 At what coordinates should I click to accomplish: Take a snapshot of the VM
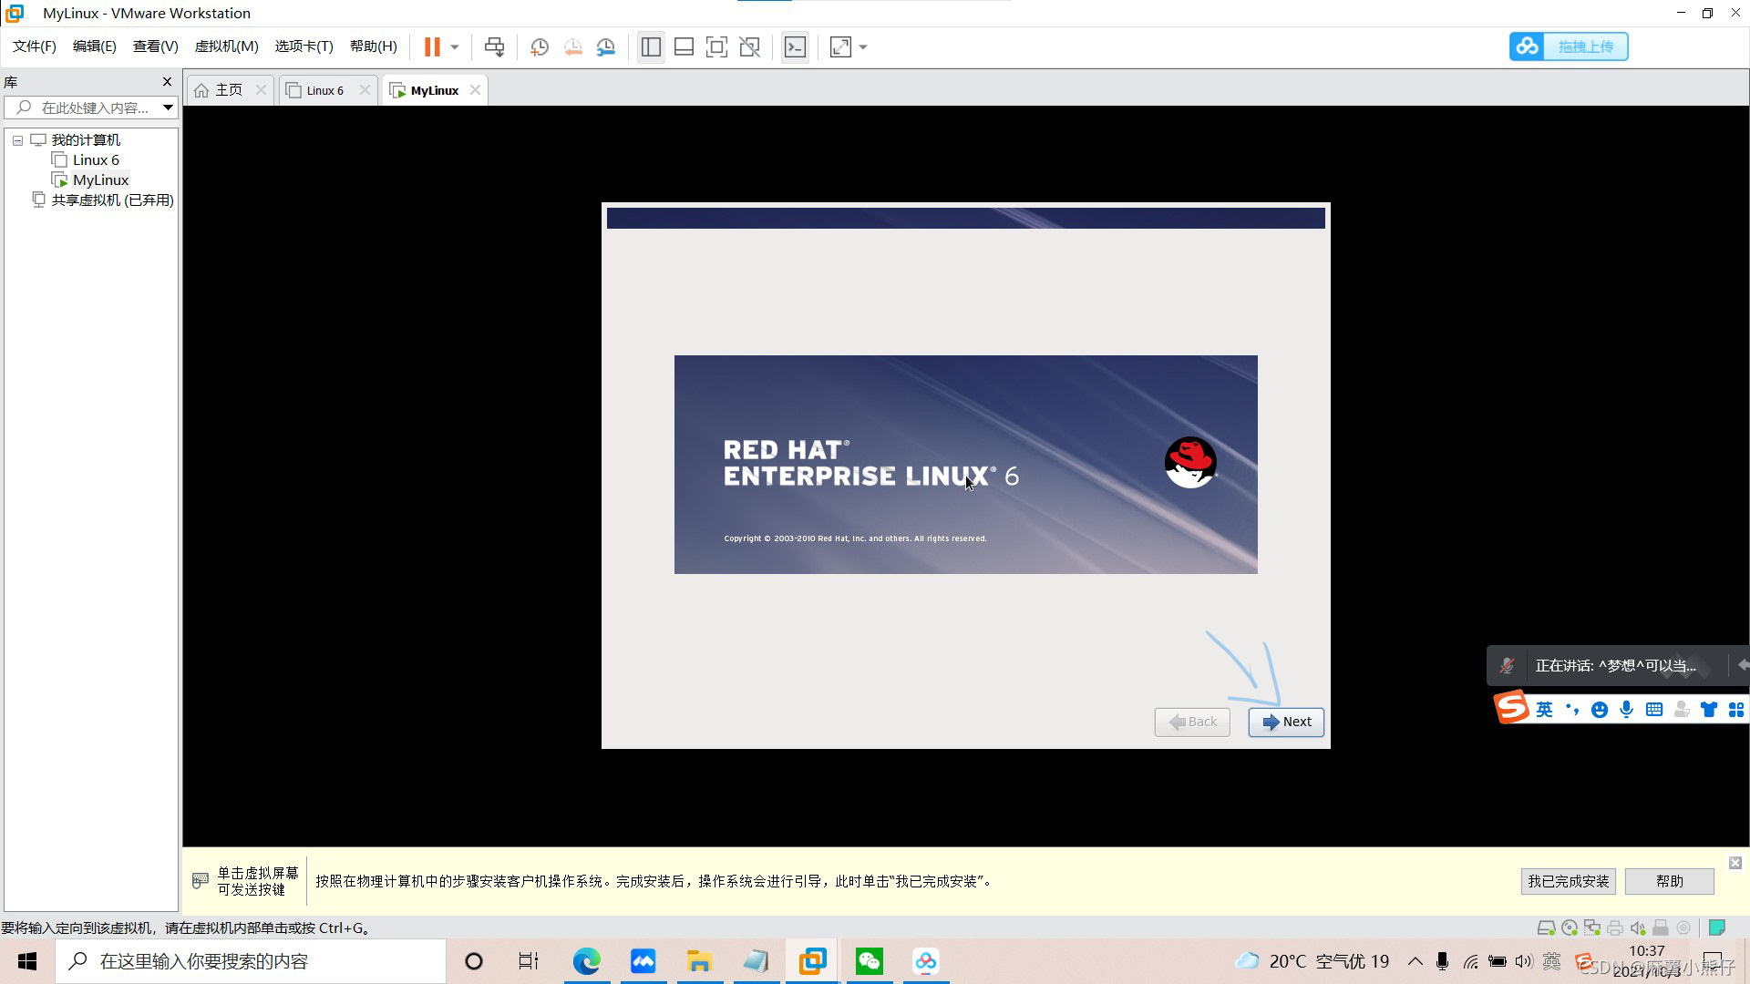coord(539,46)
